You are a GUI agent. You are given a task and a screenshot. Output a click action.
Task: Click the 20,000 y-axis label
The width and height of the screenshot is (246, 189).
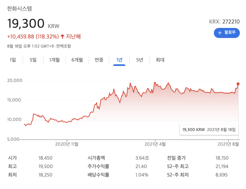(15, 81)
